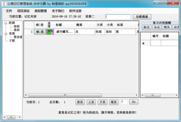Select 子部 in the category tree

(x=12, y=41)
